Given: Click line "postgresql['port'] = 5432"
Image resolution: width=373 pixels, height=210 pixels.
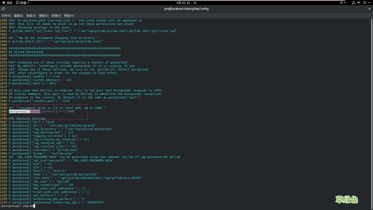Looking at the screenshot, I should (32, 83).
